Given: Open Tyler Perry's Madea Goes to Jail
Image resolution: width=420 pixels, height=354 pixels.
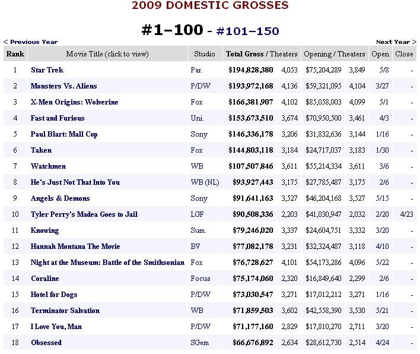Looking at the screenshot, I should pos(84,214).
